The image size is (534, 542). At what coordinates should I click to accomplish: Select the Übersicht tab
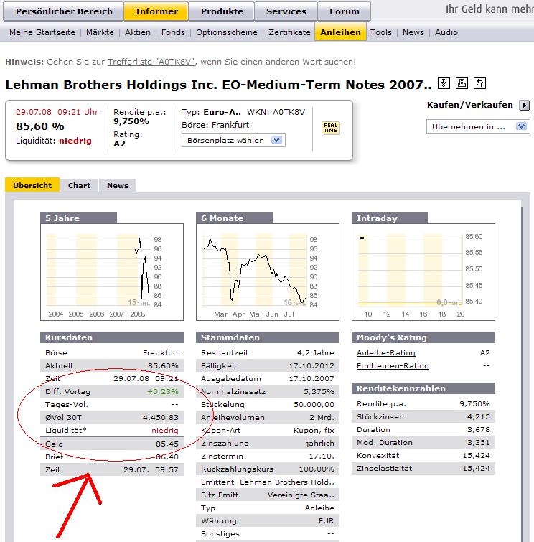point(32,185)
